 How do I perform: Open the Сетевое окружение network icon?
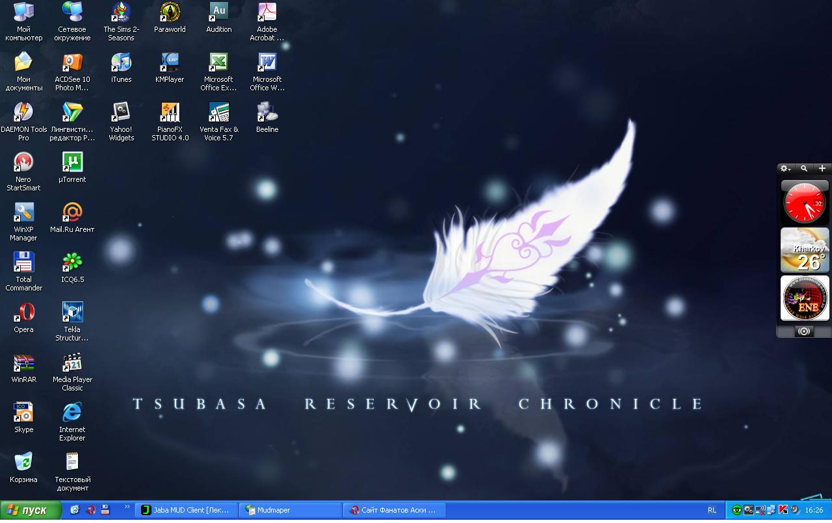[x=72, y=21]
